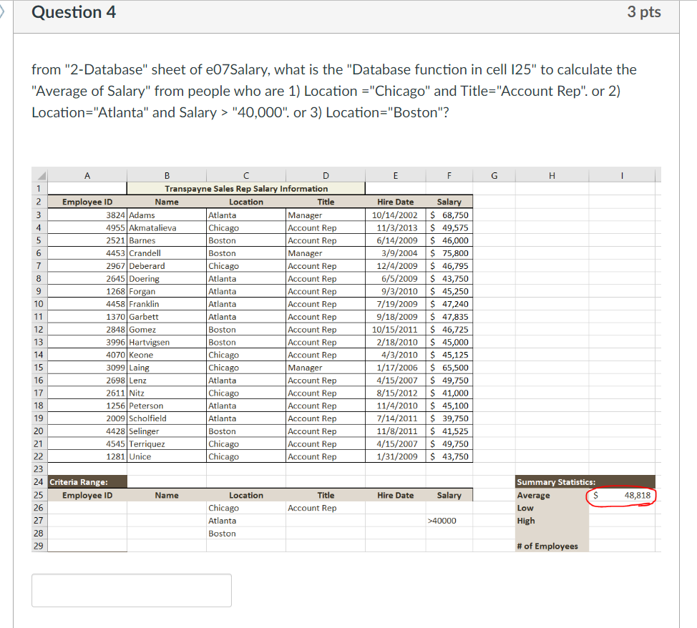Click inside the empty answer text box
697x628 pixels.
click(x=132, y=590)
